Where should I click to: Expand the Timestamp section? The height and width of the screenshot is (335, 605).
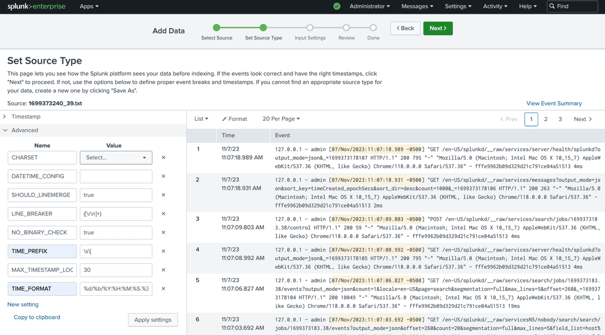point(5,117)
